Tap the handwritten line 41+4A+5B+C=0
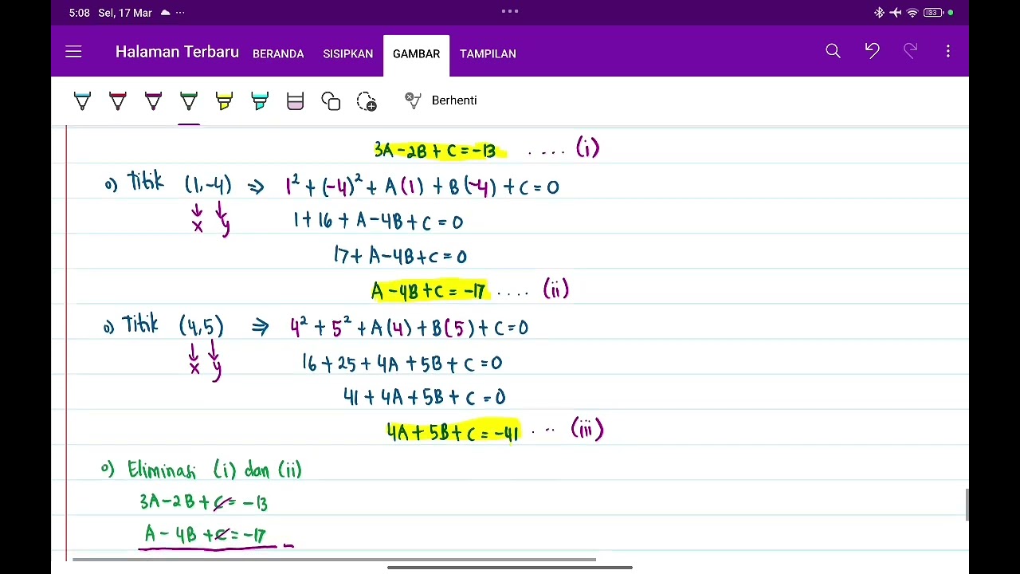 click(x=424, y=396)
